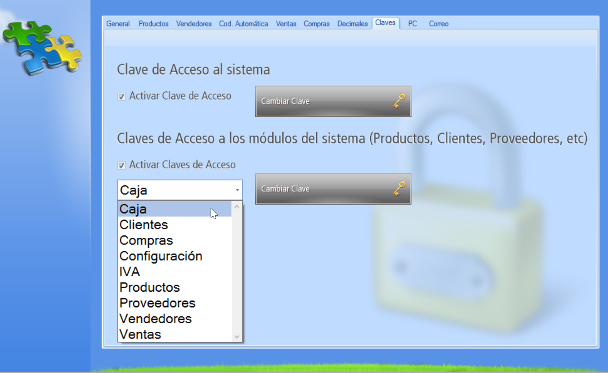Screen dimensions: 608x373
Task: Open the PC tab
Action: click(412, 24)
